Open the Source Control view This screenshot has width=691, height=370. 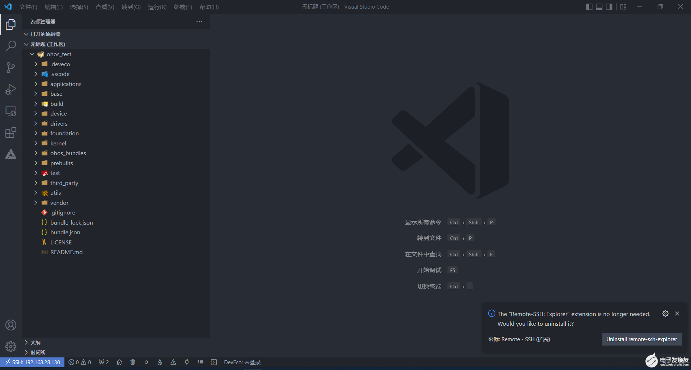11,68
